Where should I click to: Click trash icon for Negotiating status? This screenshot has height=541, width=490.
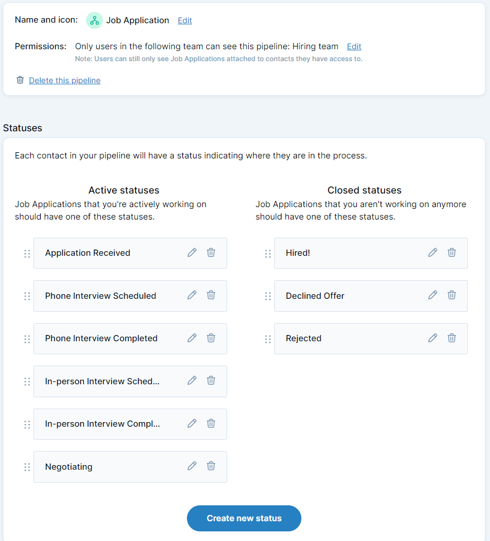point(211,466)
